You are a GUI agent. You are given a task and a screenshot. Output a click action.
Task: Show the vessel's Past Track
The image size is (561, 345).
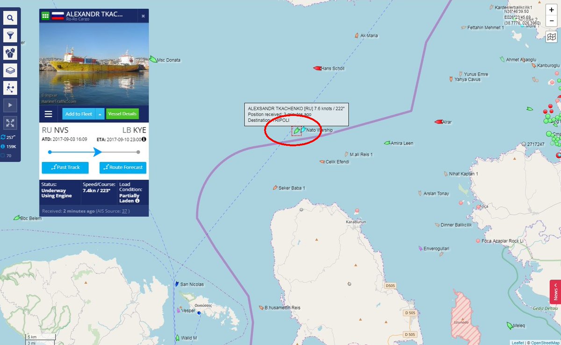[65, 167]
